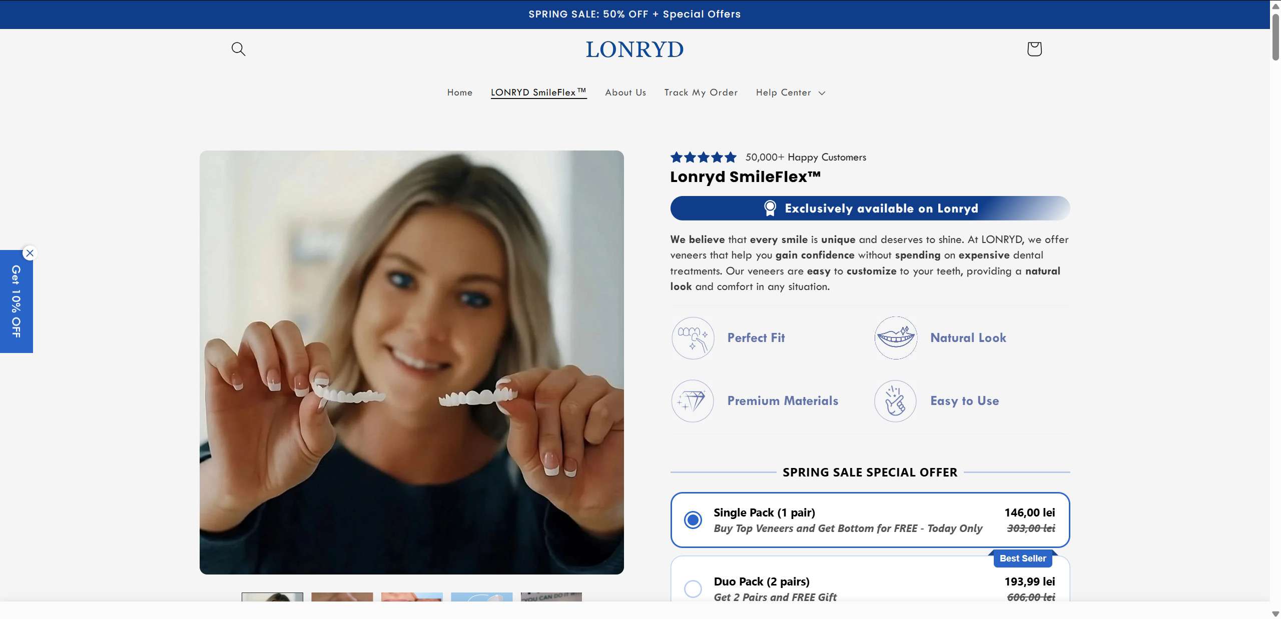Click the Perfect Fit teeth icon

pos(693,338)
